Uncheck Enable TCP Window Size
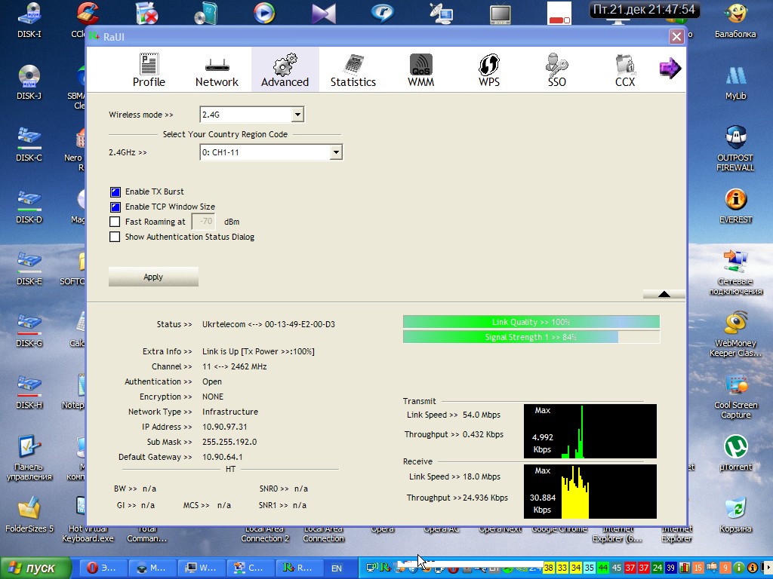 coord(115,207)
